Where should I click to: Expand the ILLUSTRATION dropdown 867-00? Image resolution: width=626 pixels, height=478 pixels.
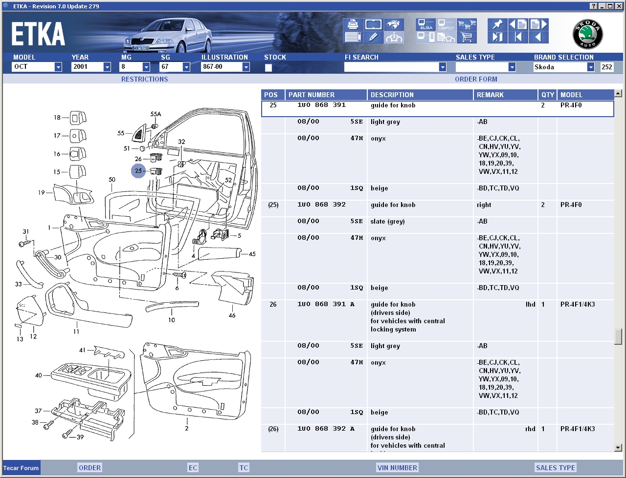[246, 67]
